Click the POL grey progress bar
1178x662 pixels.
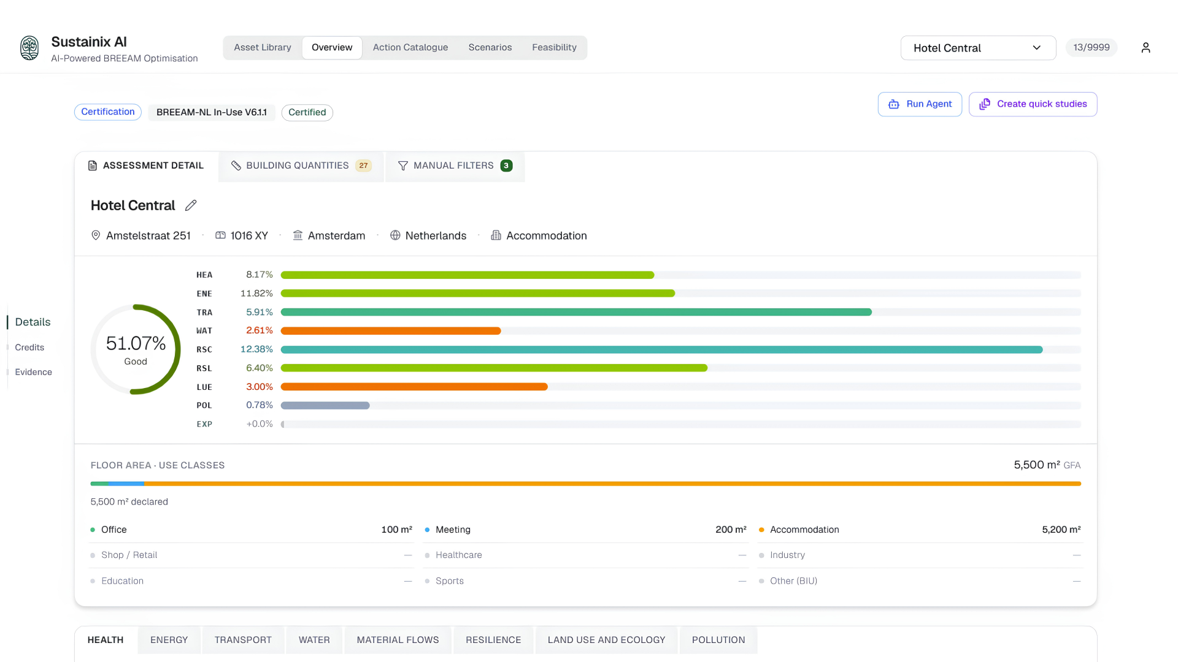[x=325, y=406]
